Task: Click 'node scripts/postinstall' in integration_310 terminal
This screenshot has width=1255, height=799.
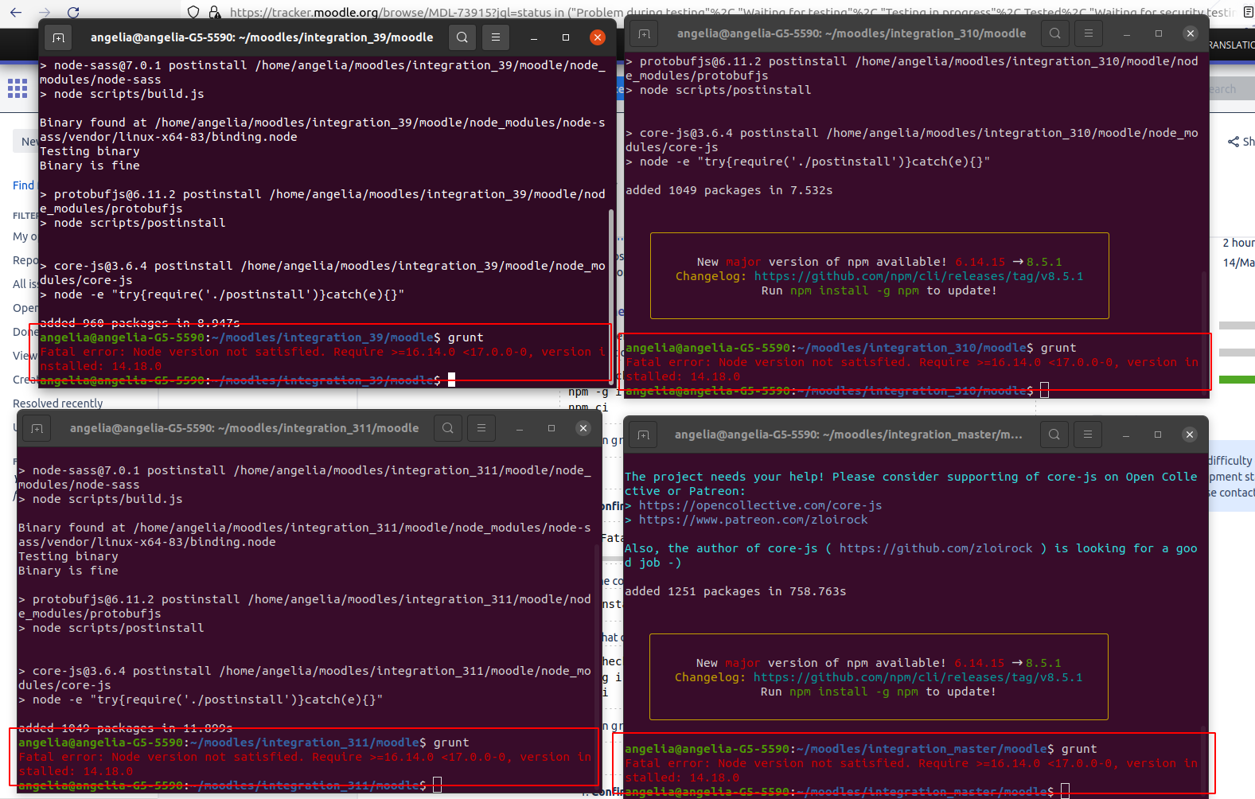Action: [x=725, y=90]
